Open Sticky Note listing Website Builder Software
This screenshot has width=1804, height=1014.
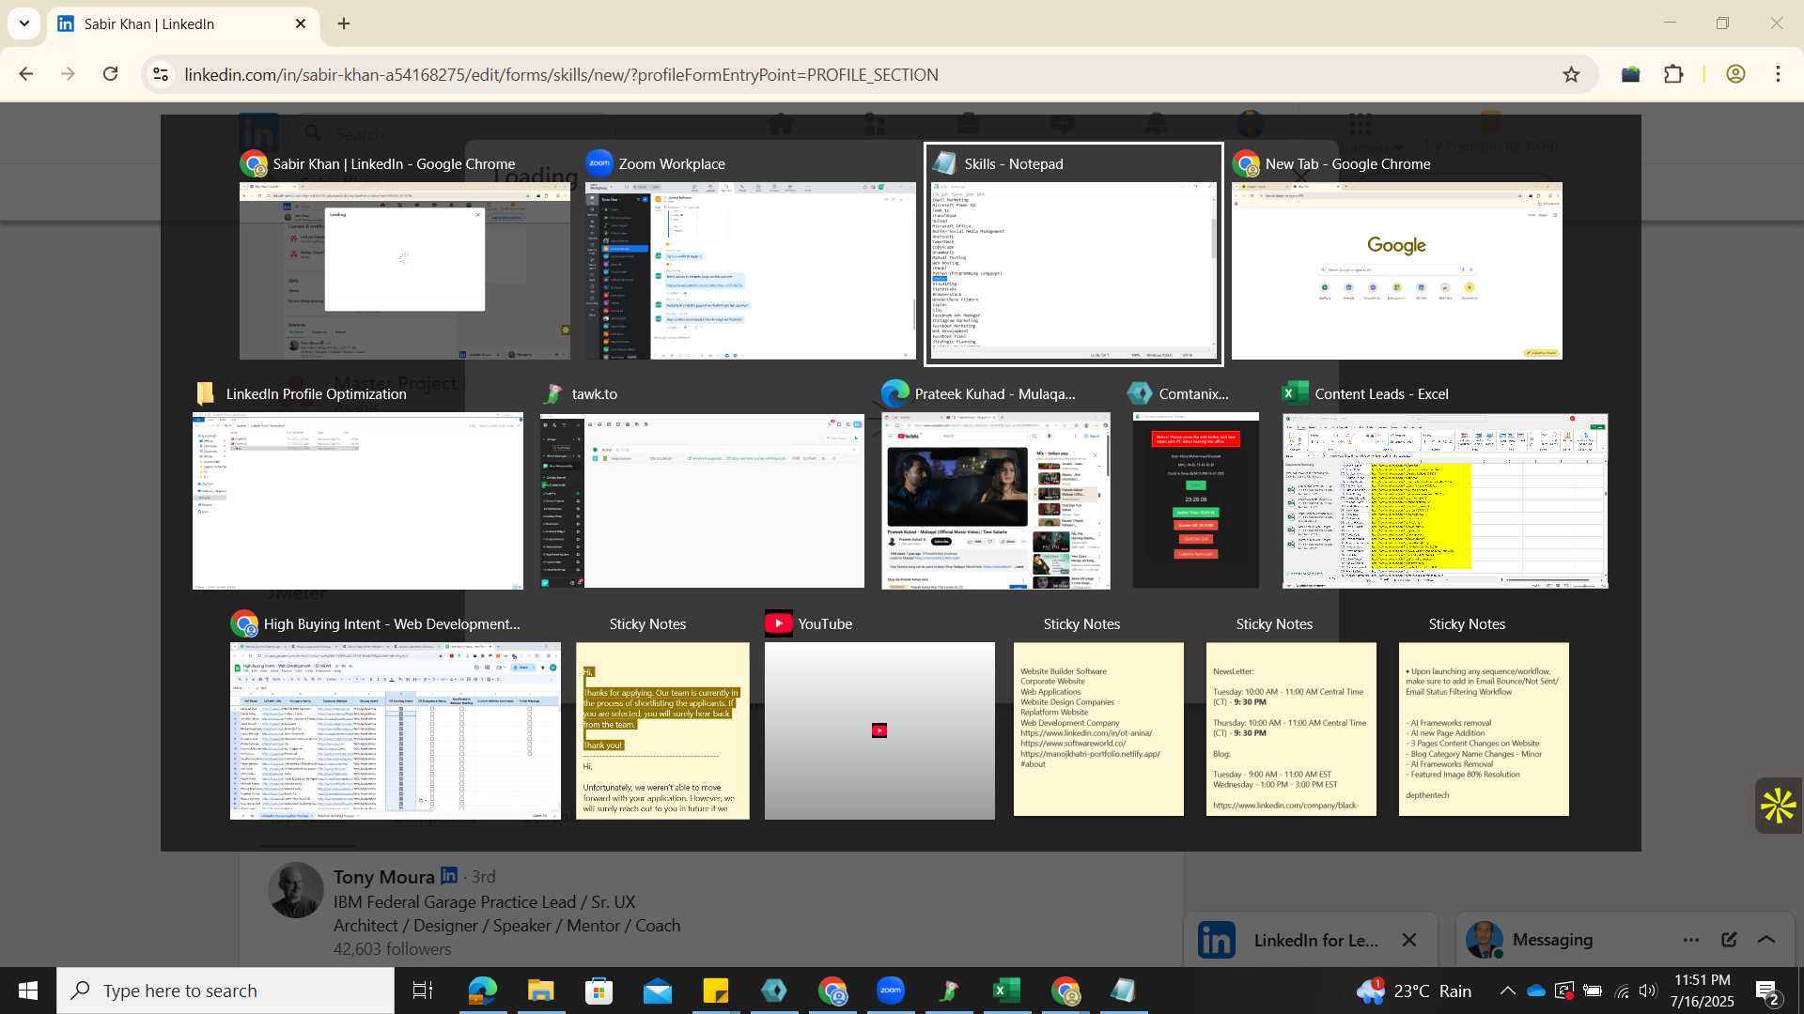pos(1098,730)
